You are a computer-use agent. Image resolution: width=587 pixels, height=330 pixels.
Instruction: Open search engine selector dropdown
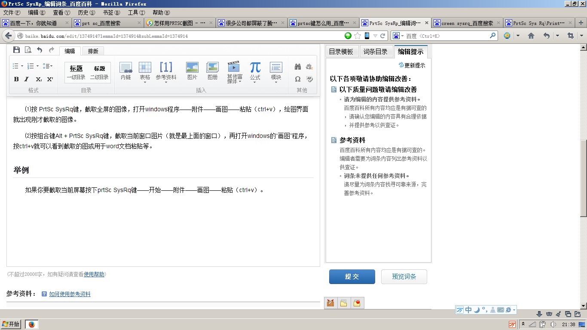(398, 36)
